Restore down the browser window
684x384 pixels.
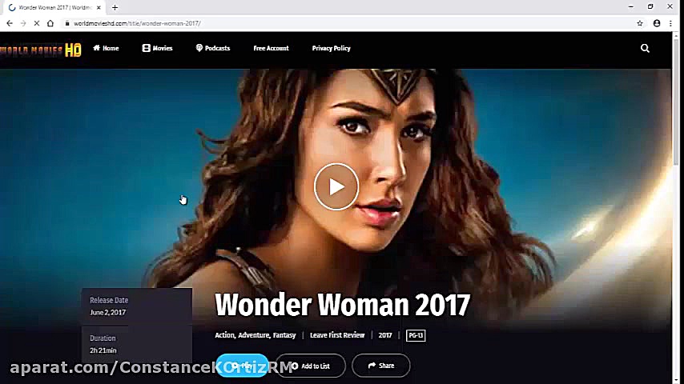(650, 7)
